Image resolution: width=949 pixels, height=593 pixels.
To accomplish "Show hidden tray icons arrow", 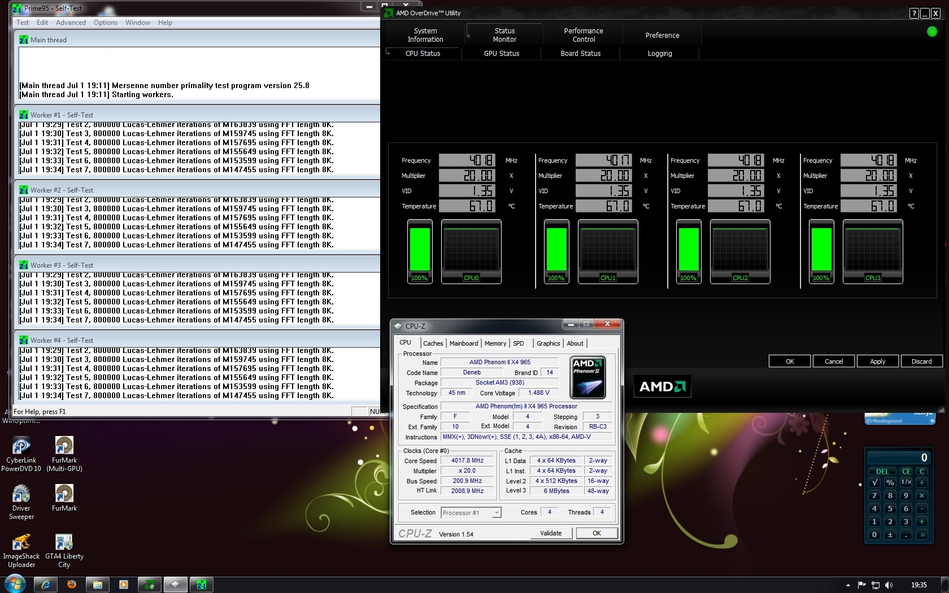I will click(x=848, y=585).
